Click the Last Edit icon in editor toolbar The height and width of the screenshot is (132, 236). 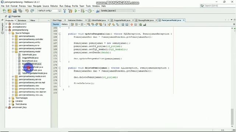[x=72, y=25]
